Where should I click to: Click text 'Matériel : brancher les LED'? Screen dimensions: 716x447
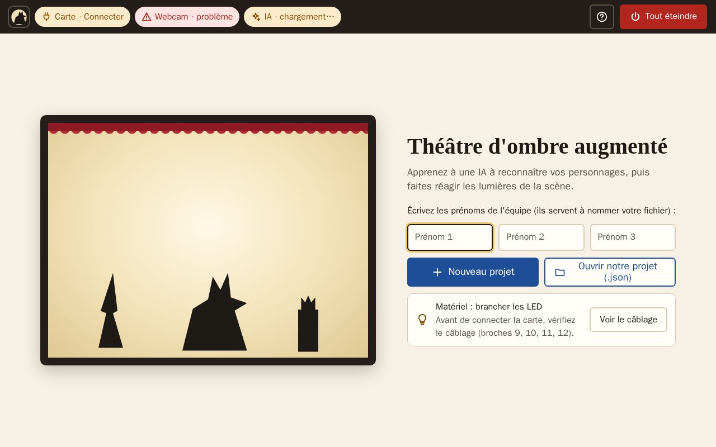pyautogui.click(x=489, y=307)
